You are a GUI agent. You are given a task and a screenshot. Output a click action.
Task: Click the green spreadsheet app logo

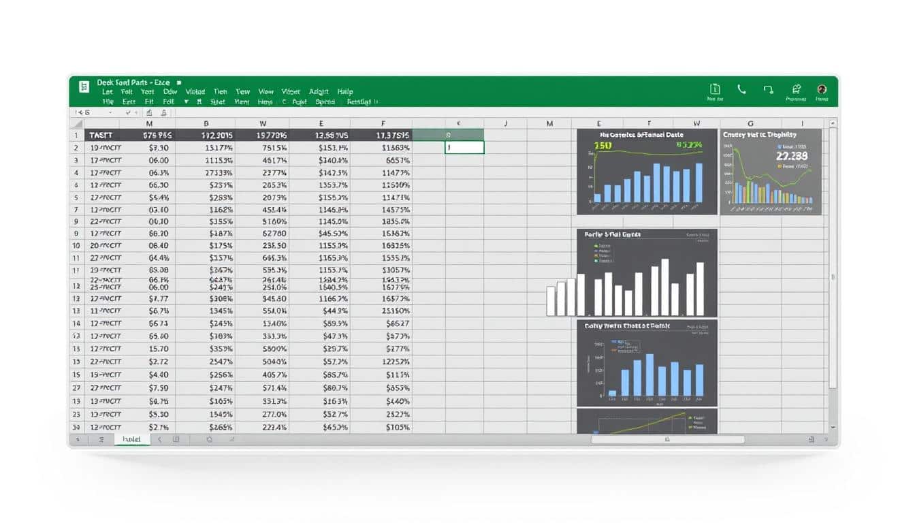pyautogui.click(x=84, y=86)
